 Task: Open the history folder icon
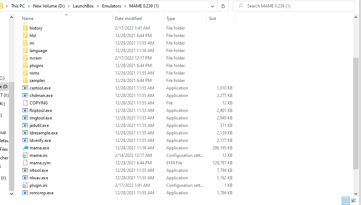[25, 28]
